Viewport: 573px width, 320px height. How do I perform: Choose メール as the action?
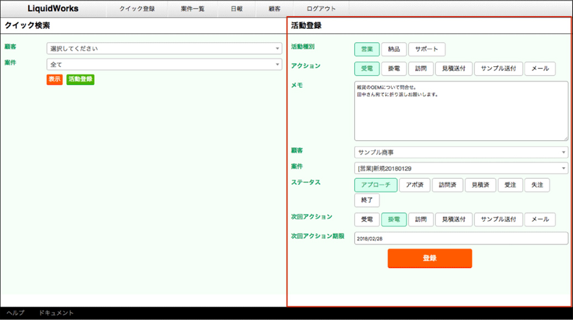coord(540,68)
